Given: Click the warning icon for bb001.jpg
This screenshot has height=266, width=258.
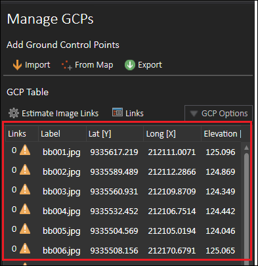Looking at the screenshot, I should tap(25, 150).
